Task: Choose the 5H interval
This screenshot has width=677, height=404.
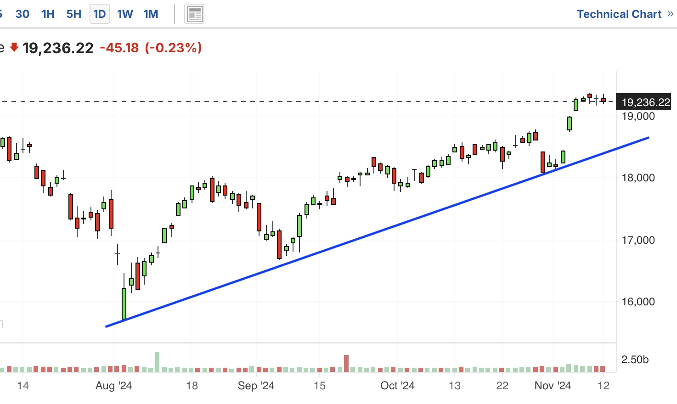Action: click(x=74, y=14)
